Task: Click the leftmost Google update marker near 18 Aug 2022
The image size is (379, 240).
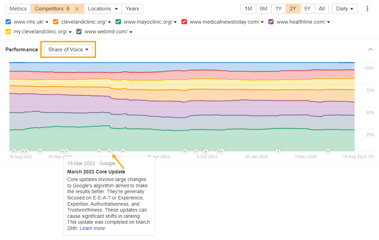Action: (x=14, y=151)
